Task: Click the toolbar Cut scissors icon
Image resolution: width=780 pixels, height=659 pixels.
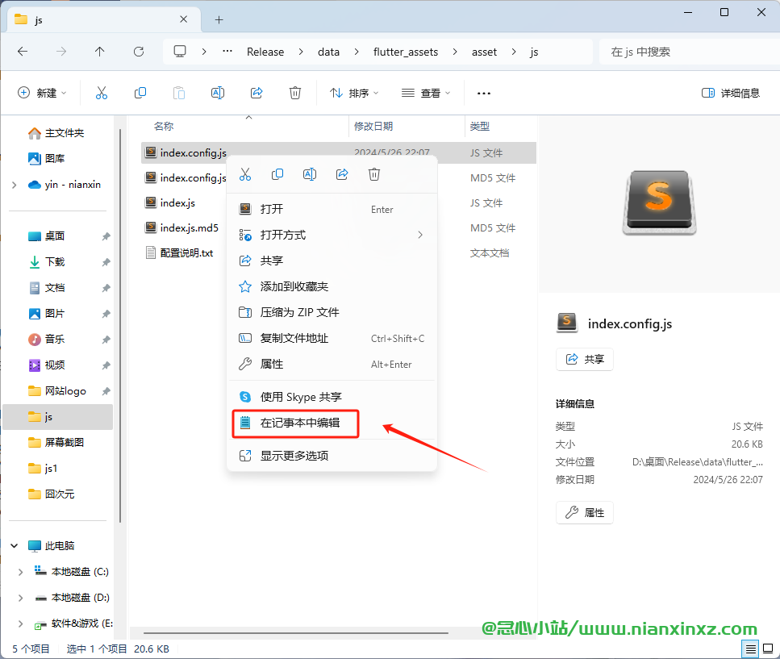Action: (102, 93)
